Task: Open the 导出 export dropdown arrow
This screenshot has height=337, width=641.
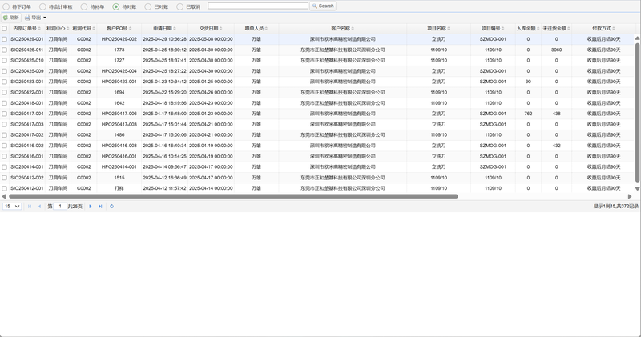Action: tap(45, 18)
